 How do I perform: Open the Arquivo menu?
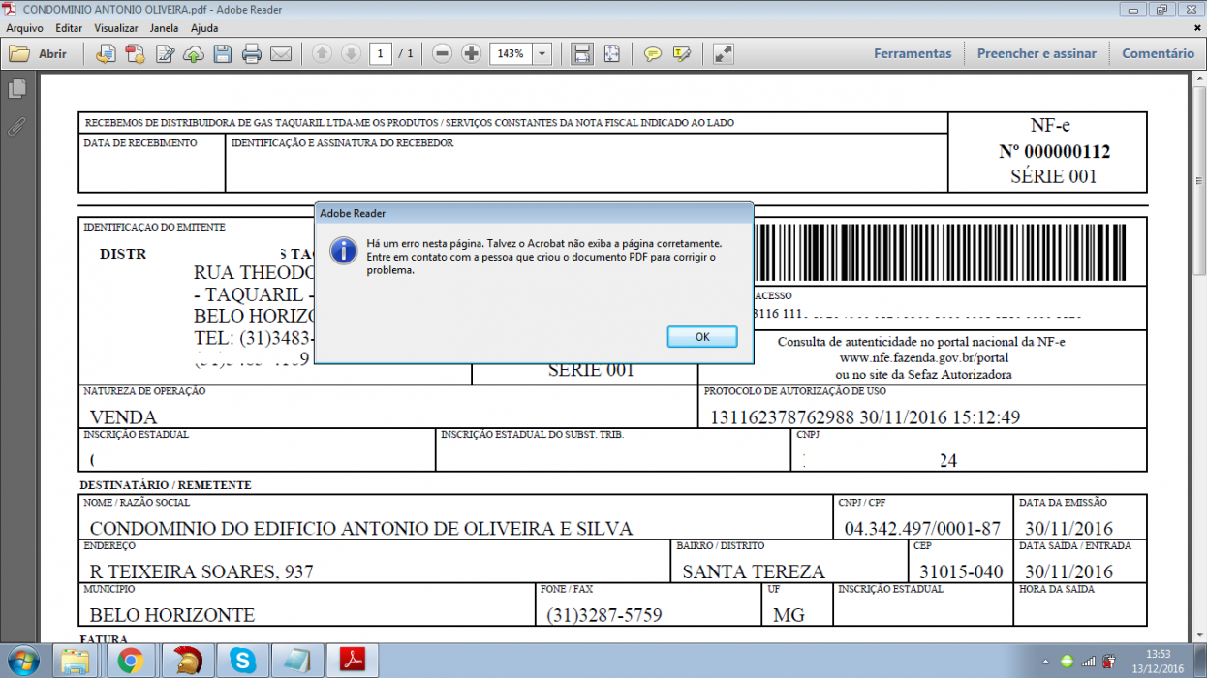click(x=25, y=28)
